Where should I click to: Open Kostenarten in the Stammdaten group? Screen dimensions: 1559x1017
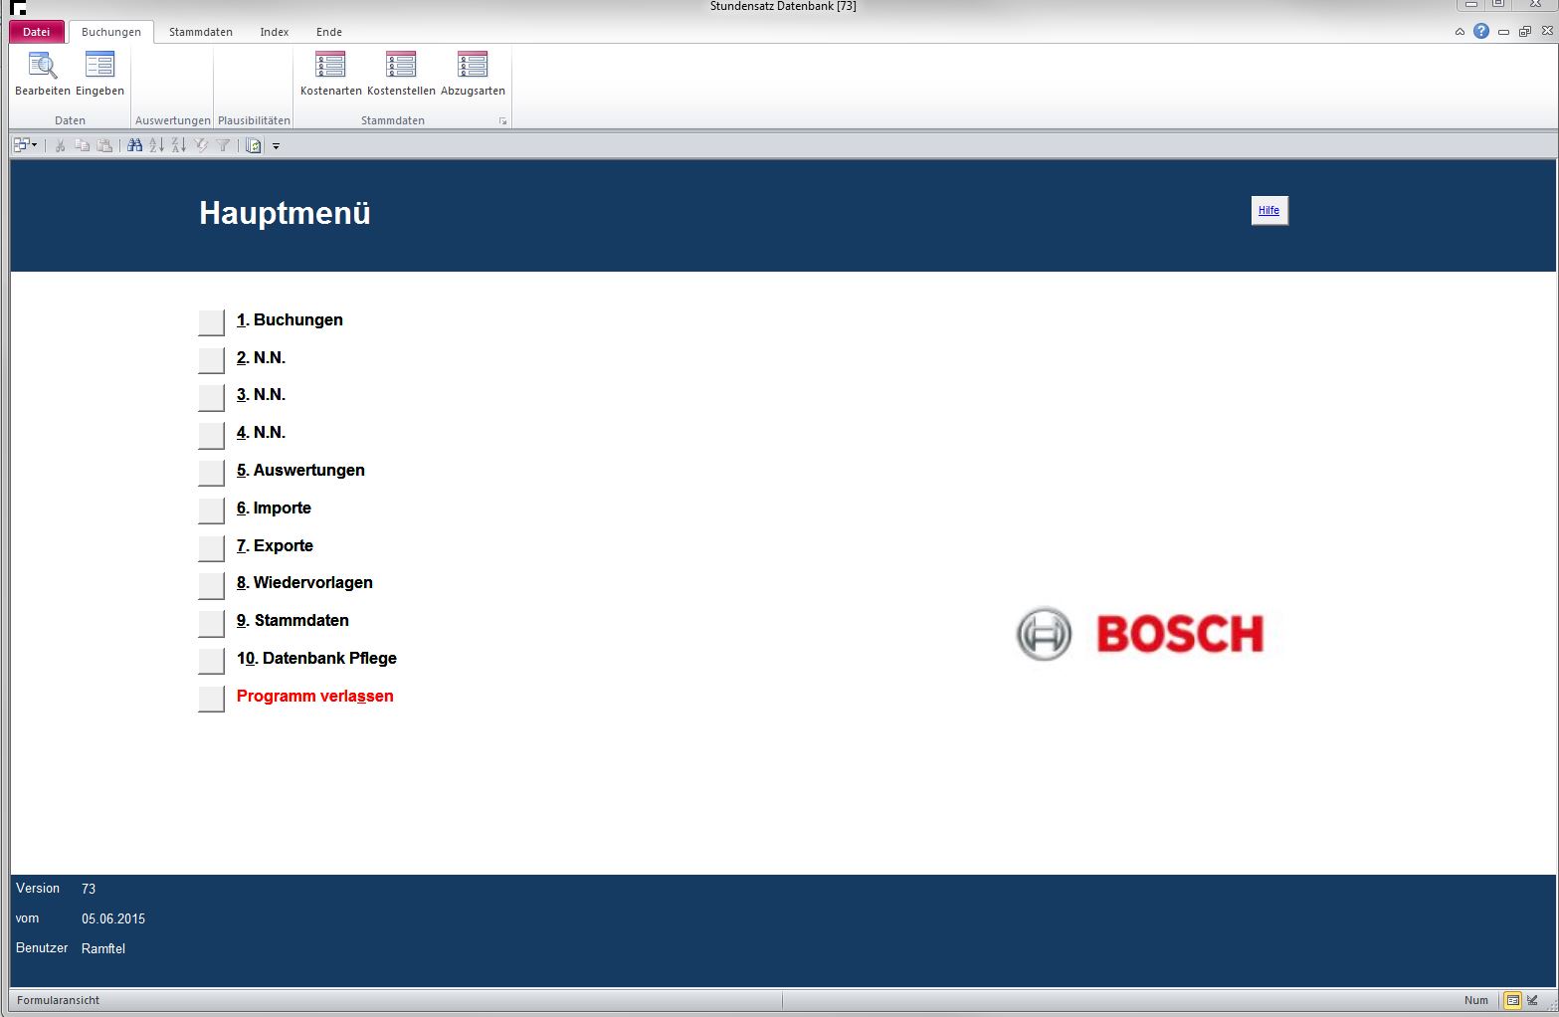click(331, 74)
